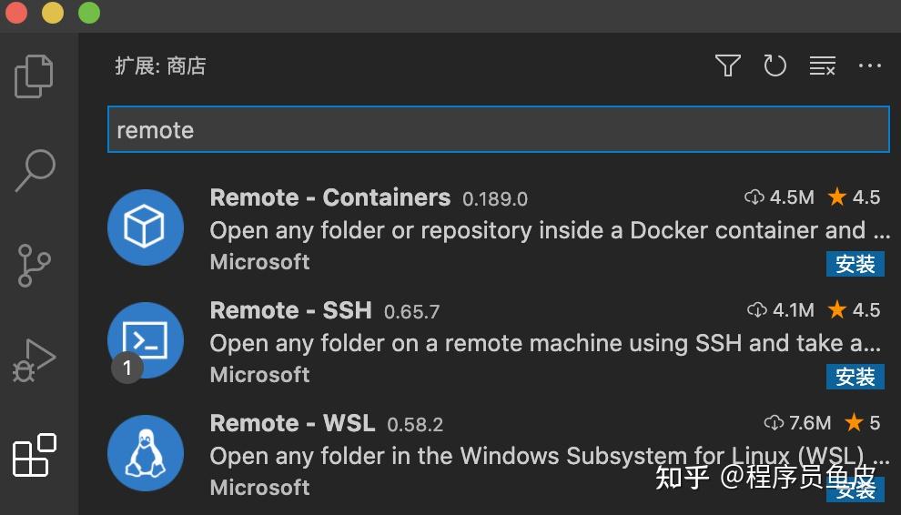Click the remote search input field
Screen dimensions: 901x515
498,129
